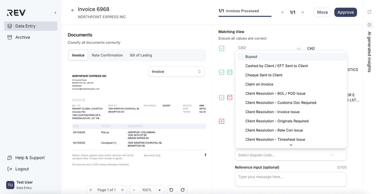
Task: Toggle the checkbox beside red database icon
Action: [222, 98]
